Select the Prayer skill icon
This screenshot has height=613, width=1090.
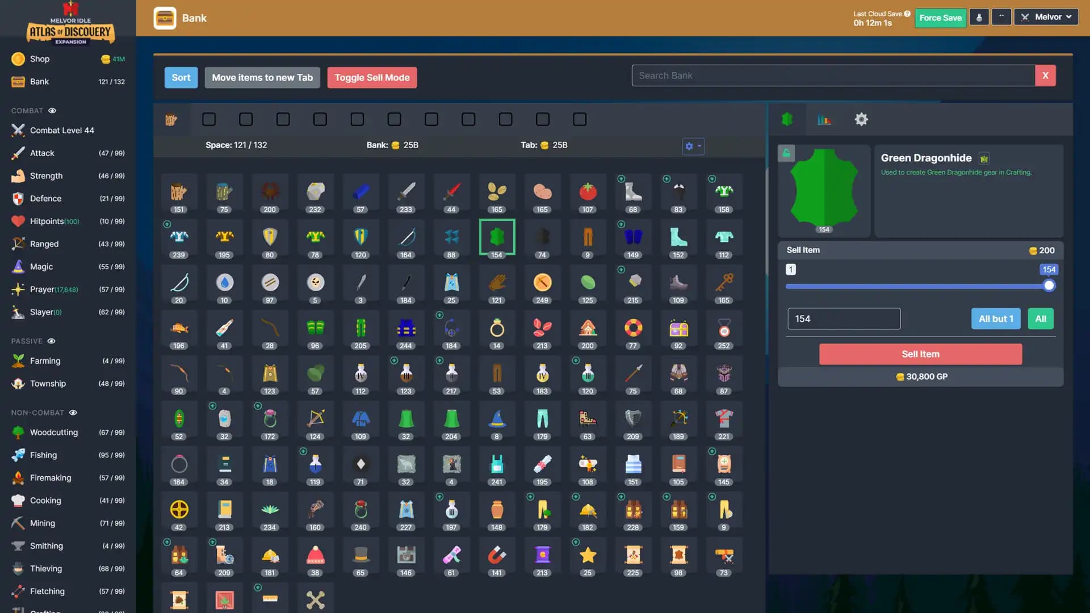pos(18,289)
